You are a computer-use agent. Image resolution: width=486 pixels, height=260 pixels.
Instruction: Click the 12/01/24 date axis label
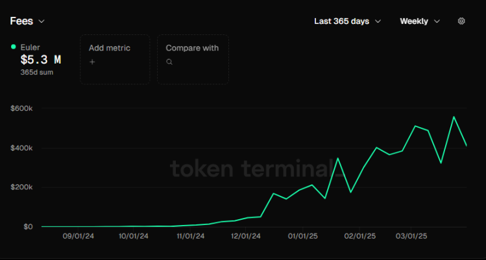(246, 237)
